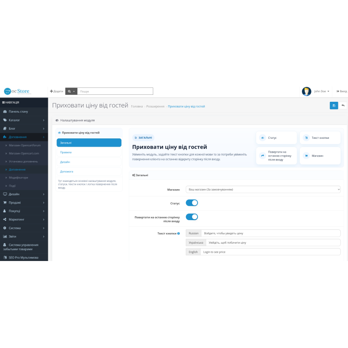The height and width of the screenshot is (348, 348).
Task: Open the search type dropdown with magnifier
Action: (71, 91)
